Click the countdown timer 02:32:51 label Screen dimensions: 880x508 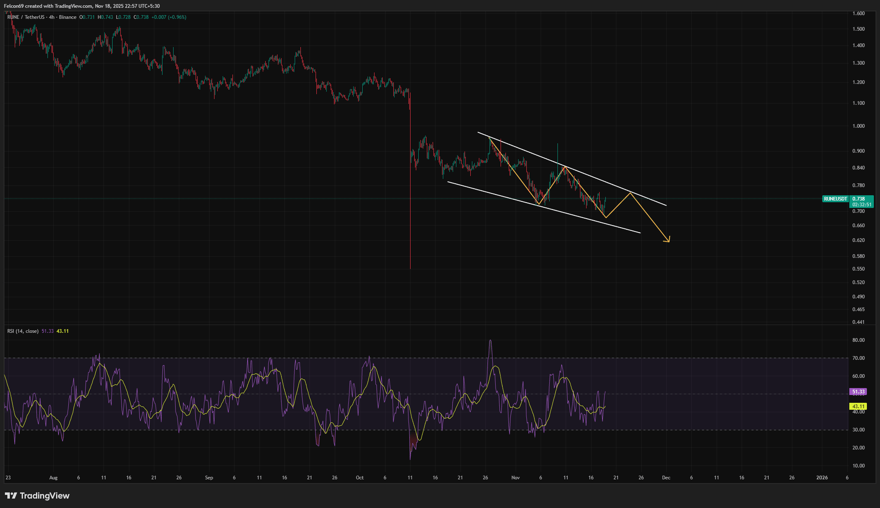pyautogui.click(x=861, y=205)
